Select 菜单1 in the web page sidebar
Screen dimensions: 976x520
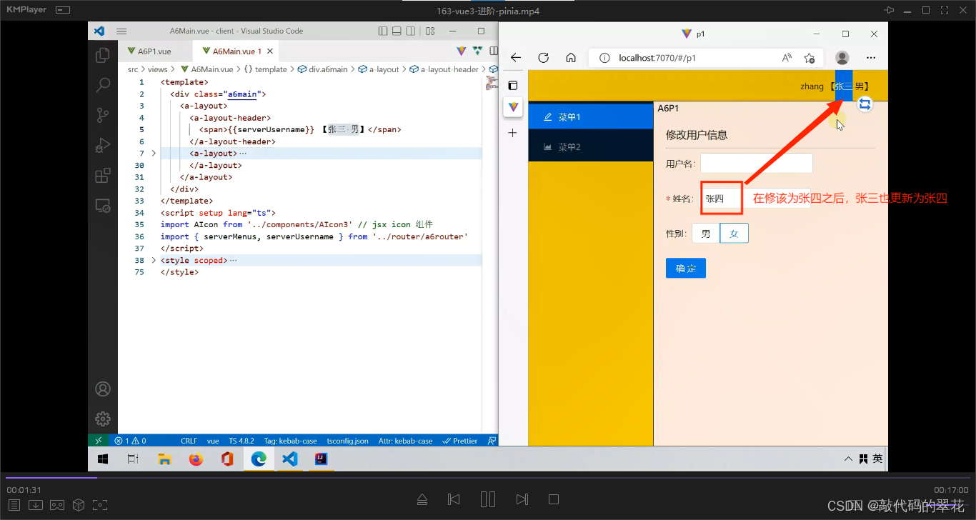coord(591,117)
